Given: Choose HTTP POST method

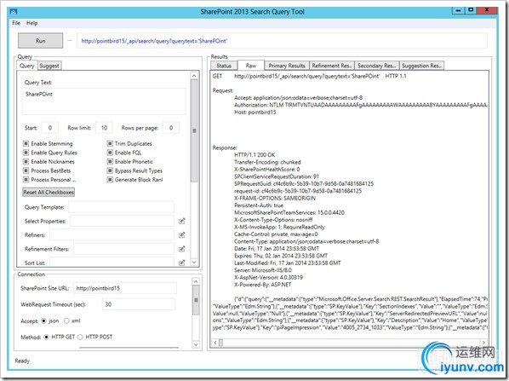Looking at the screenshot, I should click(x=80, y=338).
